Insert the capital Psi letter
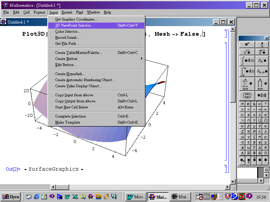The width and height of the screenshot is (270, 202). pos(260,153)
